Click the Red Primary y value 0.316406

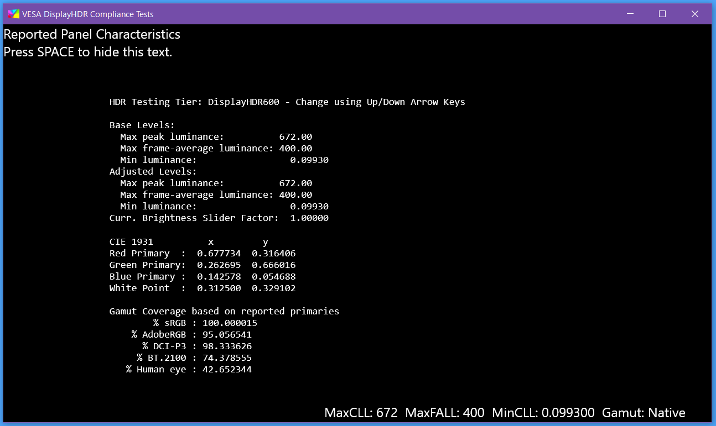274,254
